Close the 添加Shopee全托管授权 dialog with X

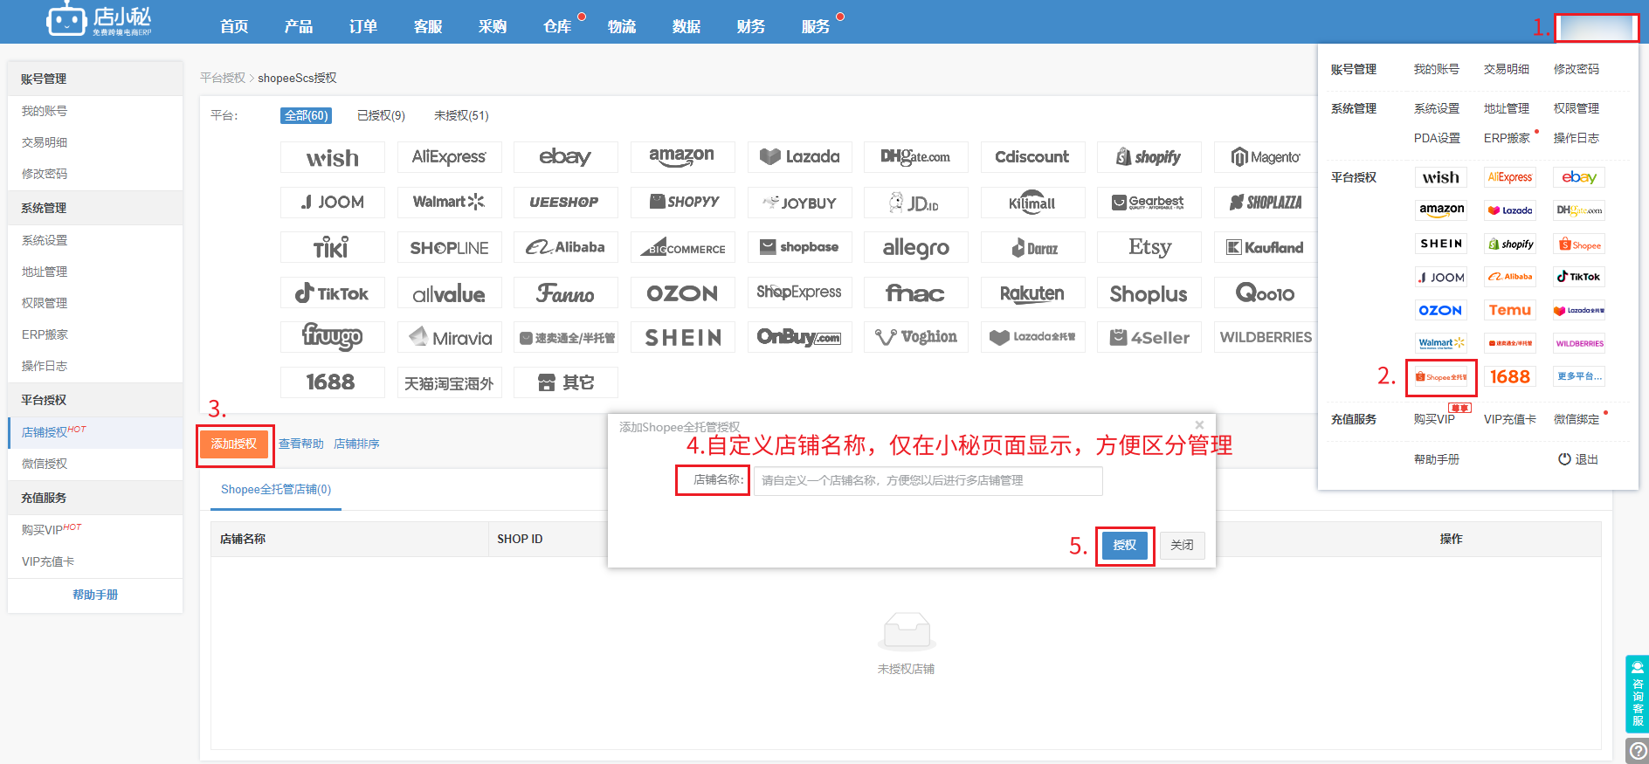[x=1199, y=425]
